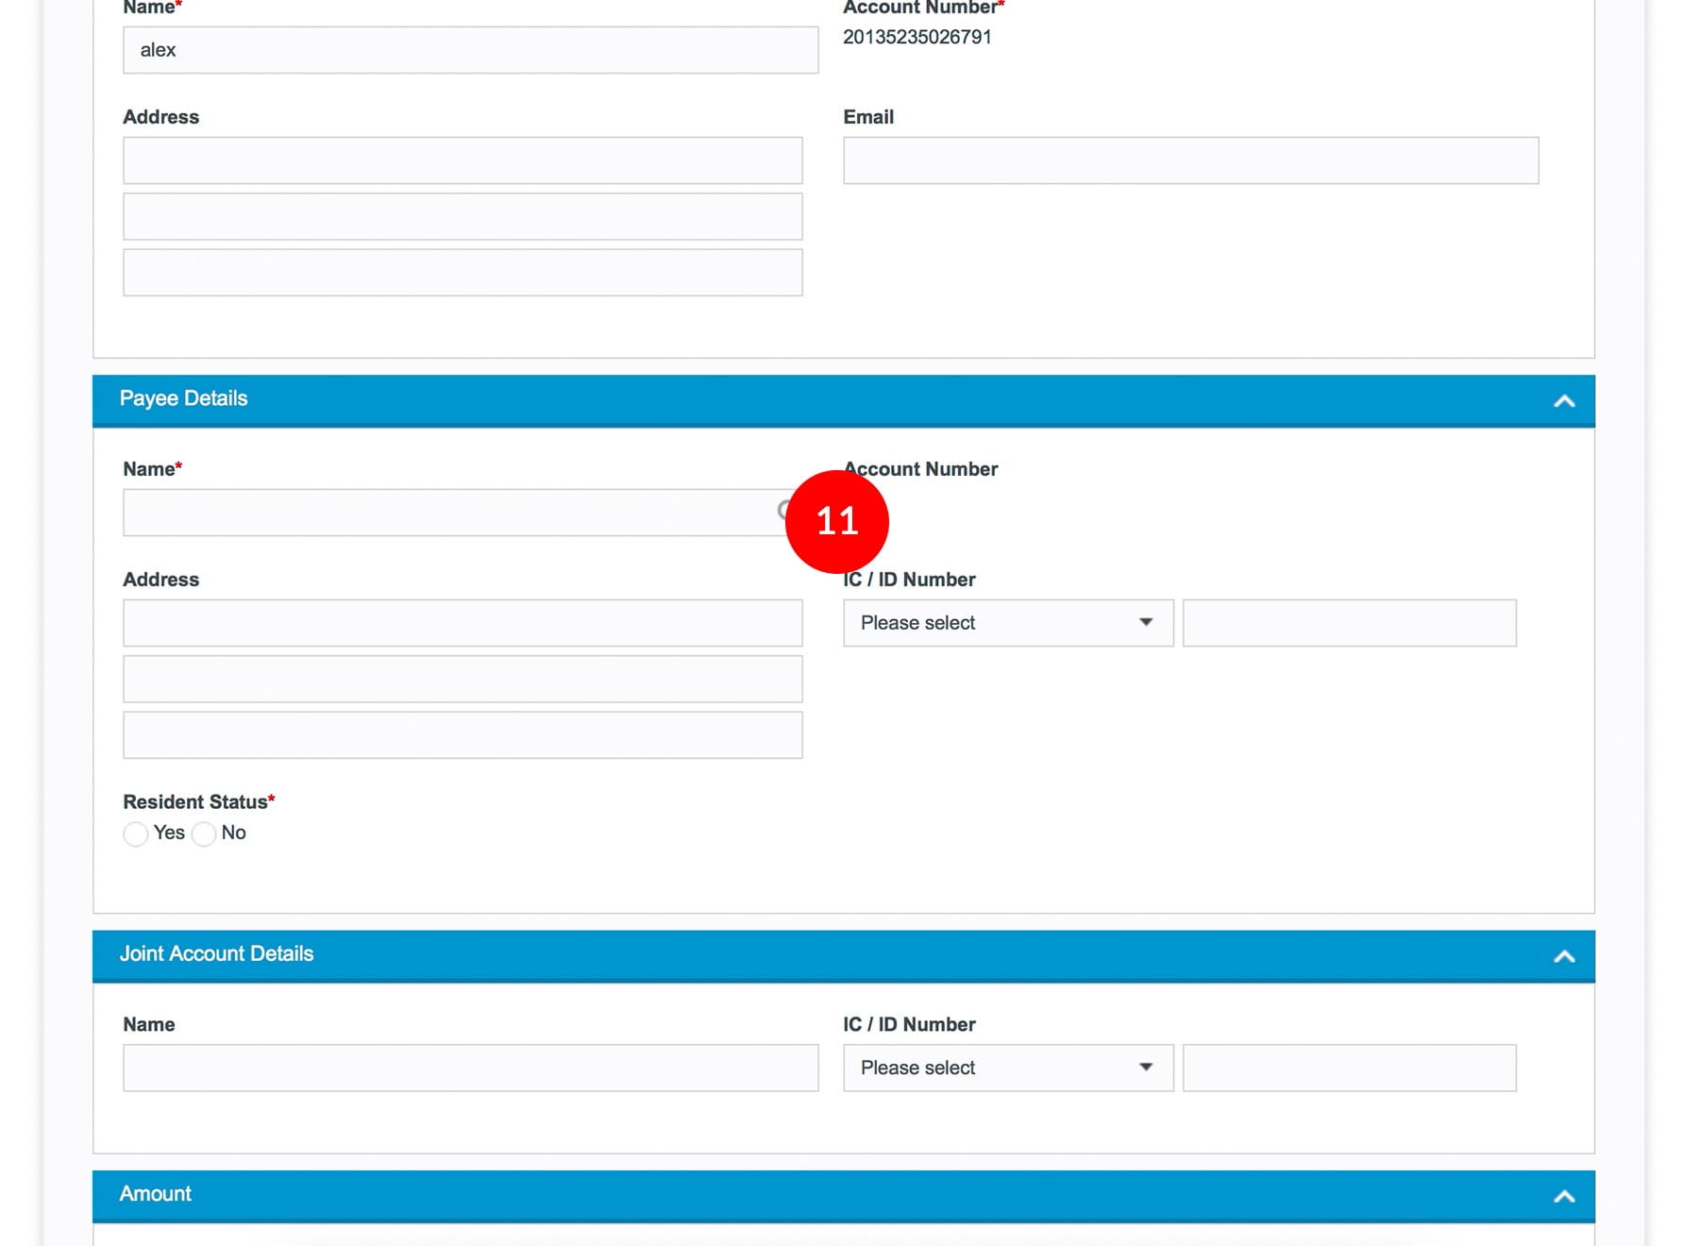
Task: Click the Joint Account Name input field
Action: [470, 1068]
